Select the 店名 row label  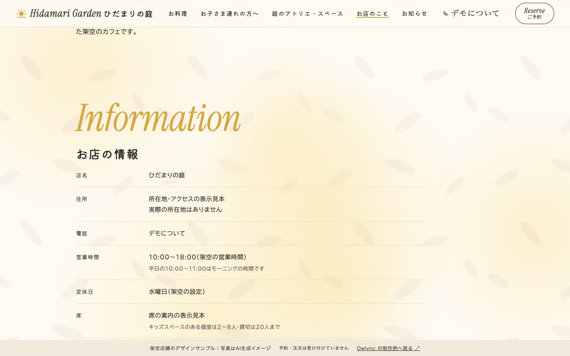point(82,176)
